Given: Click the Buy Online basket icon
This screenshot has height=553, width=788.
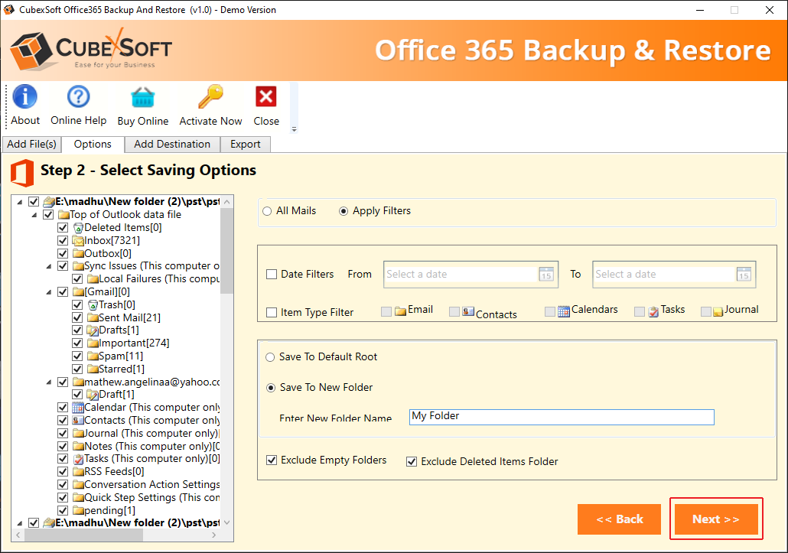Looking at the screenshot, I should click(x=143, y=97).
